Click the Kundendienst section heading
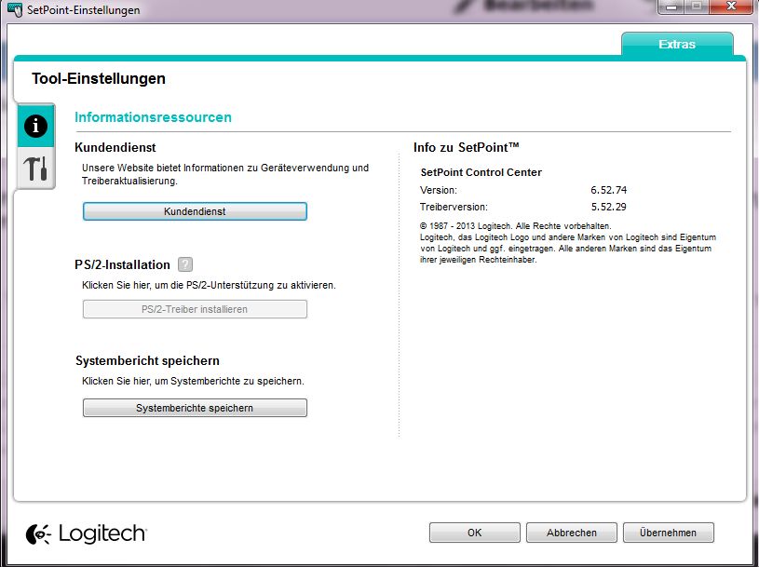Screen dimensions: 759x567 [115, 147]
